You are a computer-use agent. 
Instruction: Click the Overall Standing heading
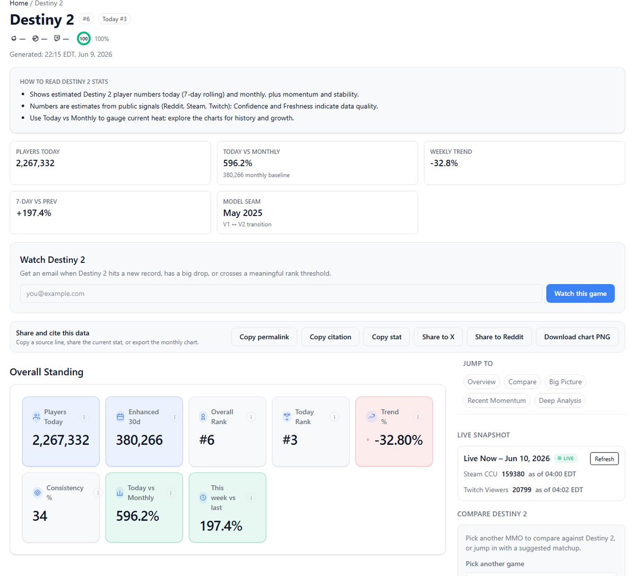(47, 372)
